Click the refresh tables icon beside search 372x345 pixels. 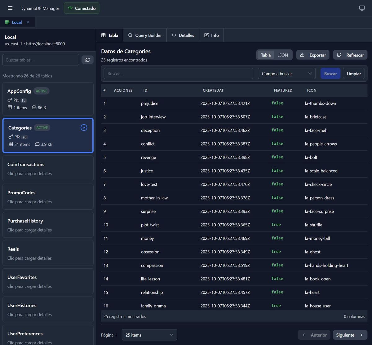(x=87, y=60)
